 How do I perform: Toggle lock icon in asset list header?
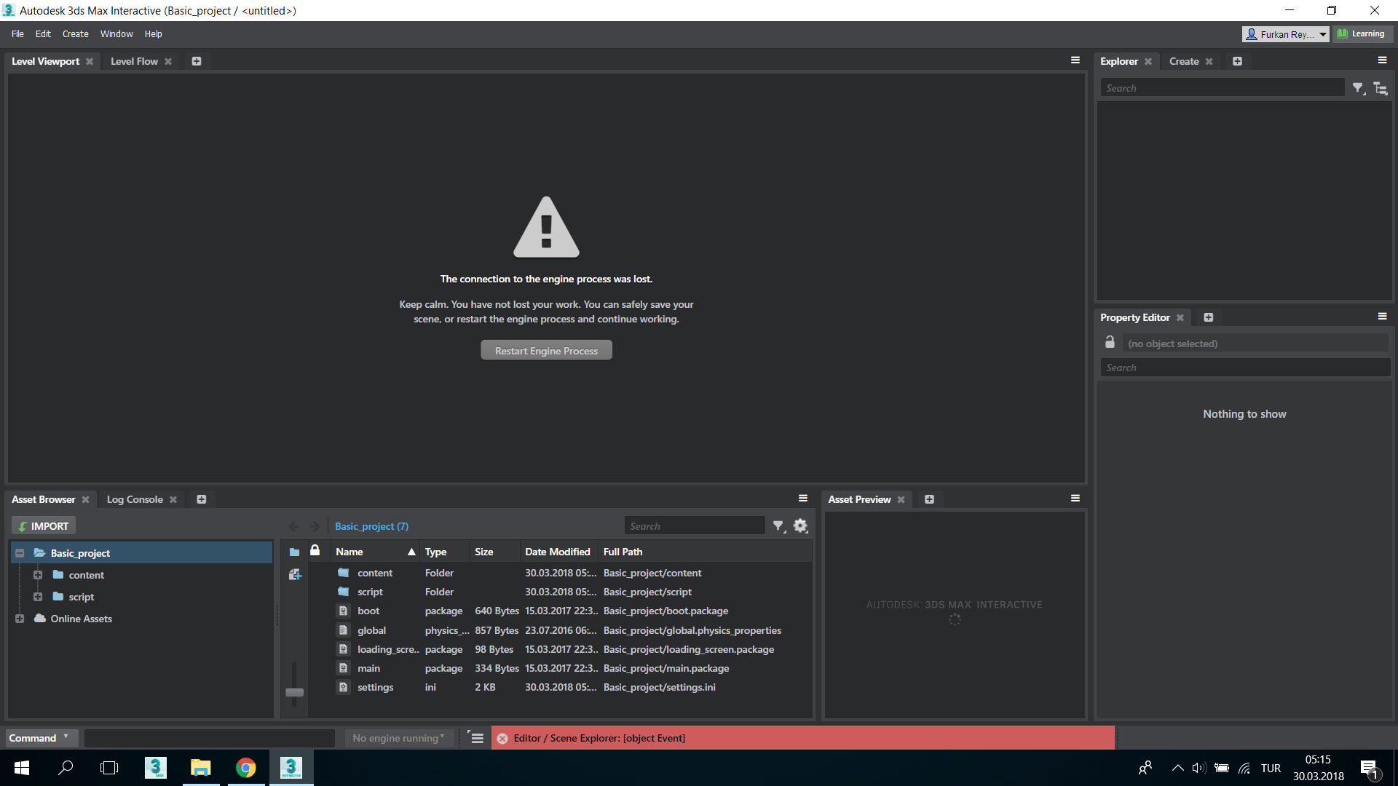pyautogui.click(x=315, y=551)
